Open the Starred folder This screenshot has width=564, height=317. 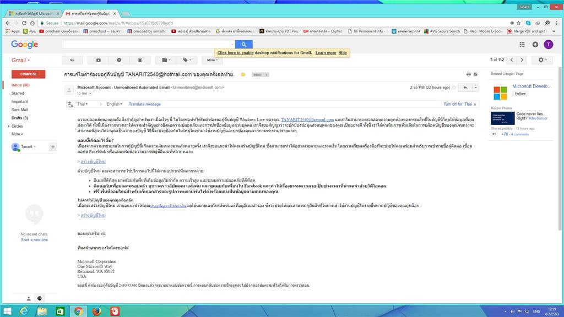click(x=18, y=94)
